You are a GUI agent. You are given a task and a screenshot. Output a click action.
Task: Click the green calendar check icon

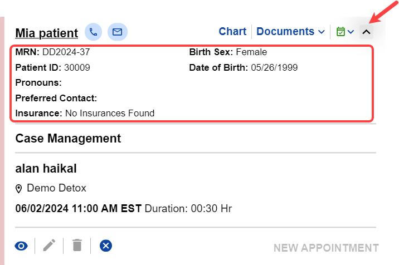coord(340,32)
